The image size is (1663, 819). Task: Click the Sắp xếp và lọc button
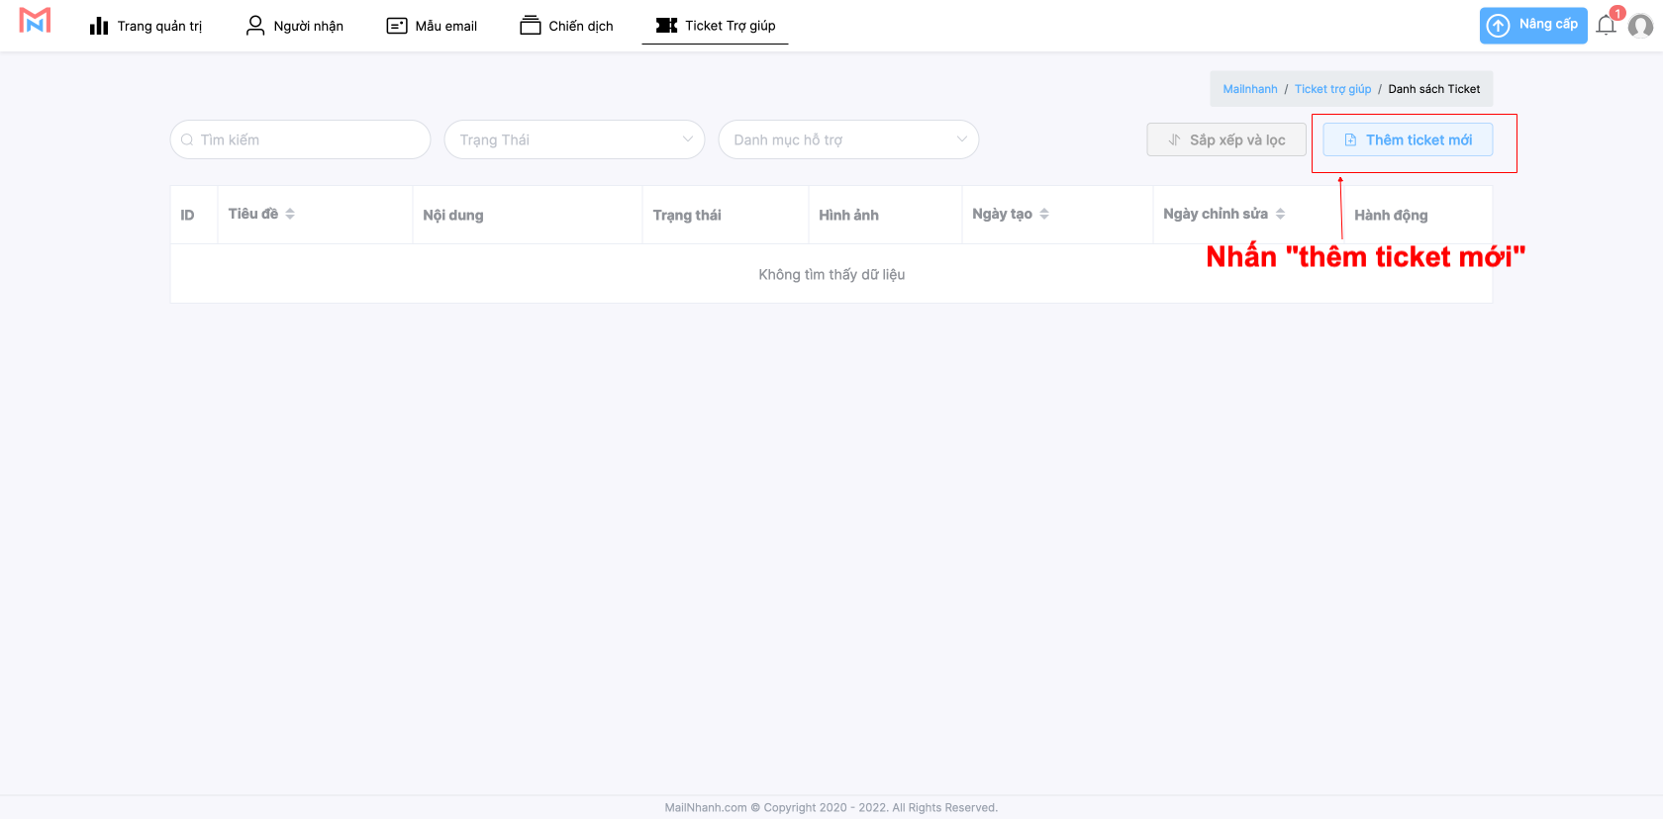click(1226, 140)
